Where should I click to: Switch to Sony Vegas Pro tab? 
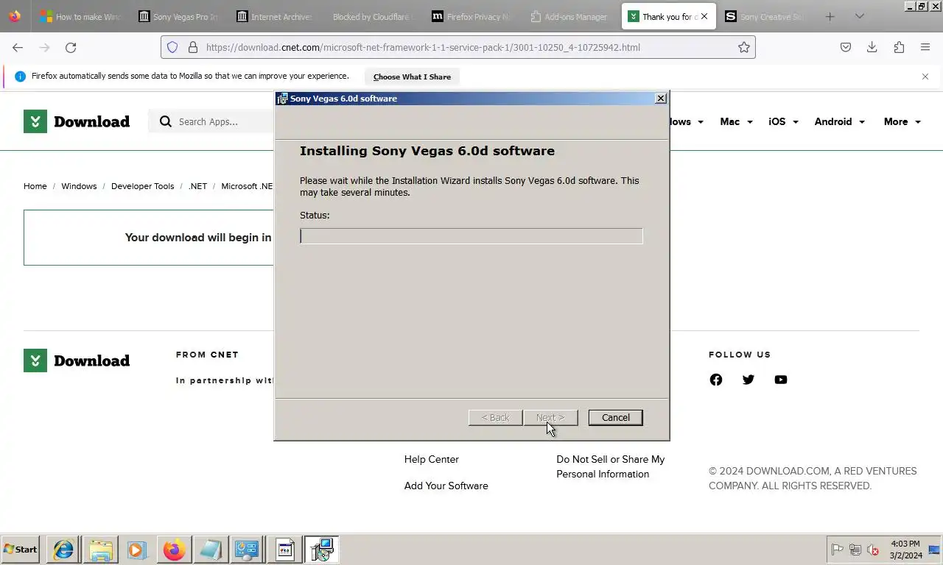point(178,16)
